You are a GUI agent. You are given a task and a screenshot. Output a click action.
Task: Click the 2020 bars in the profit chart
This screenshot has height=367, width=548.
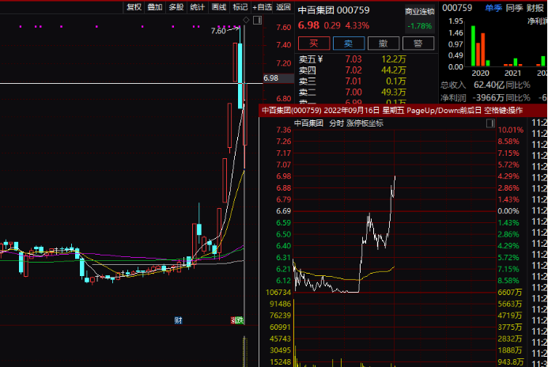pyautogui.click(x=481, y=46)
